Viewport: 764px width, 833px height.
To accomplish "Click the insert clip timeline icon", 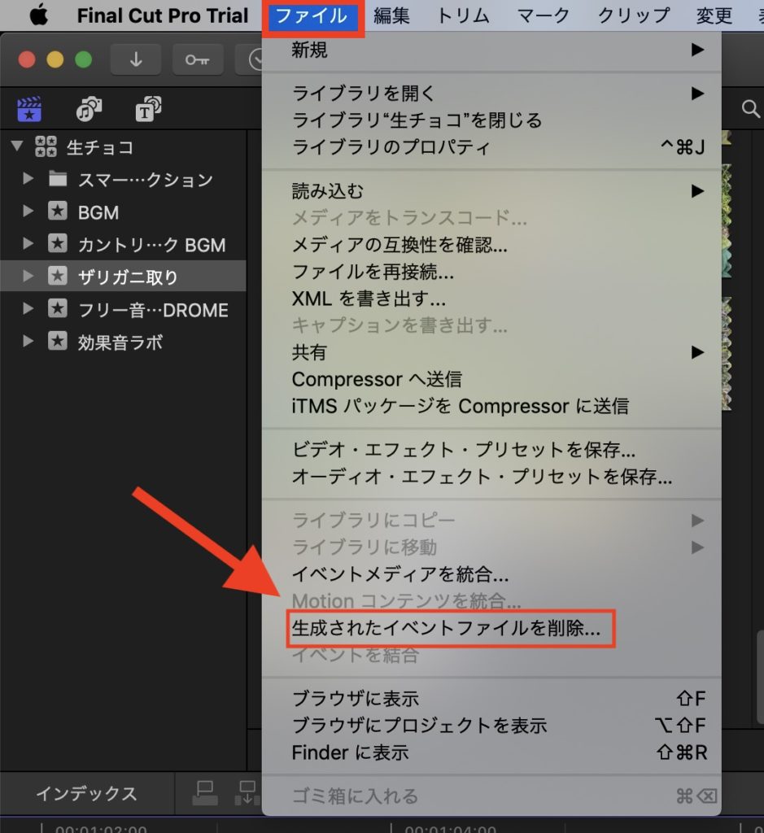I will coord(245,793).
